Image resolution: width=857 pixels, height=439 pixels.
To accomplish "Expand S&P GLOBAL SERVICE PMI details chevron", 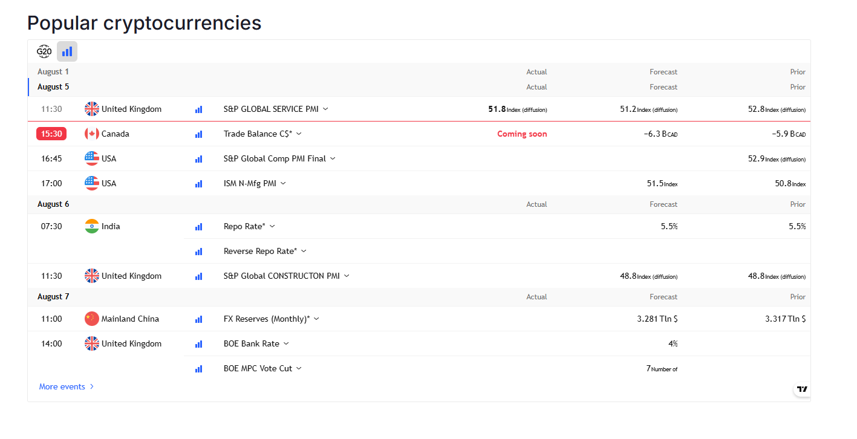I will (x=325, y=109).
